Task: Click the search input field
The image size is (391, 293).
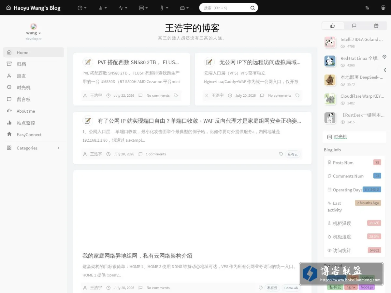Action: pos(225,8)
